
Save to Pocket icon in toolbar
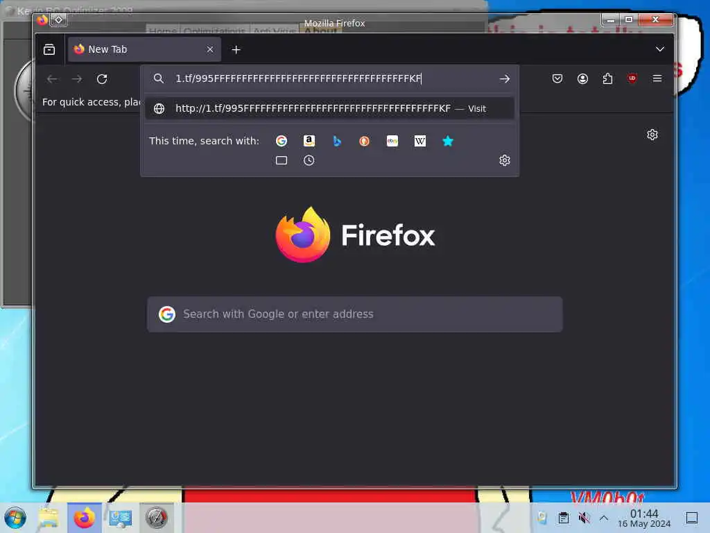[x=557, y=78]
